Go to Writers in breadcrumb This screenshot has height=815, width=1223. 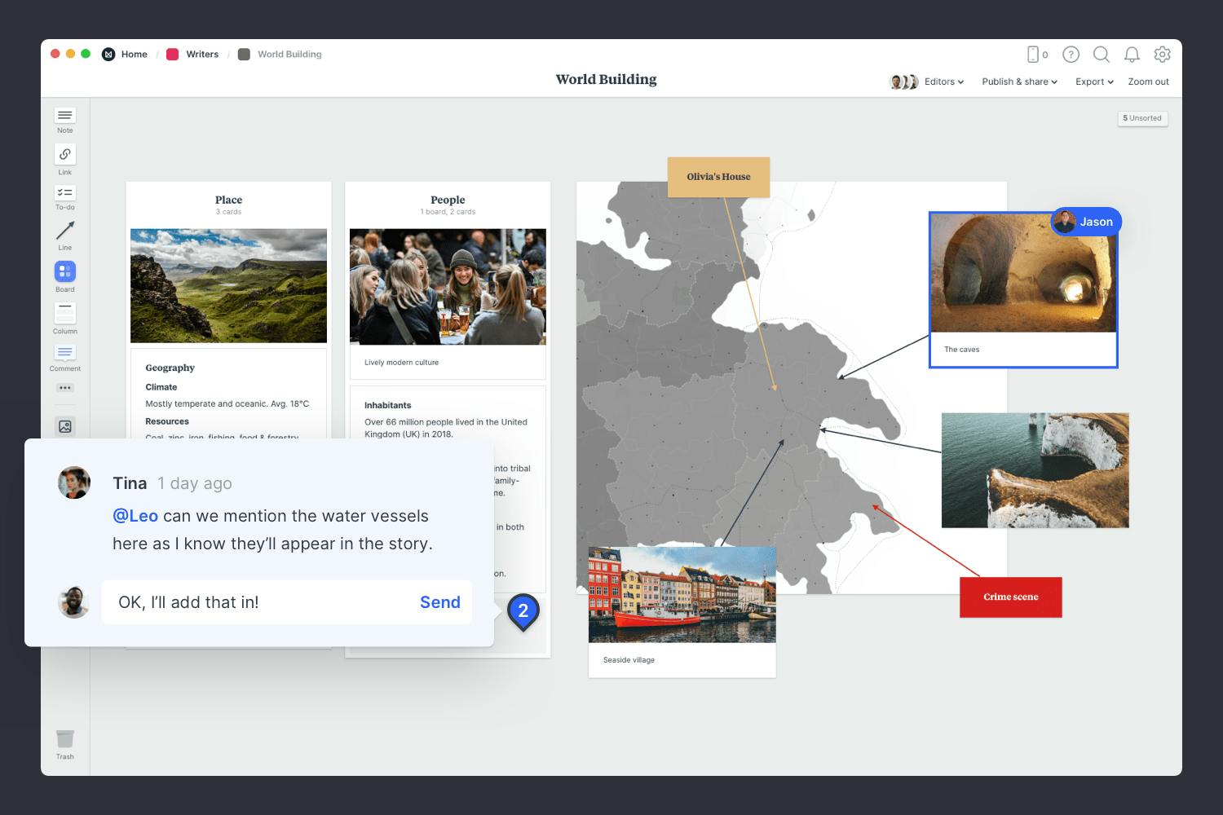[x=201, y=55]
